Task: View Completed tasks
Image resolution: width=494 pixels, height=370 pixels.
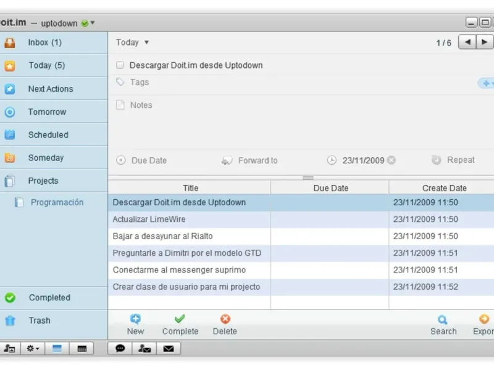Action: click(54, 298)
